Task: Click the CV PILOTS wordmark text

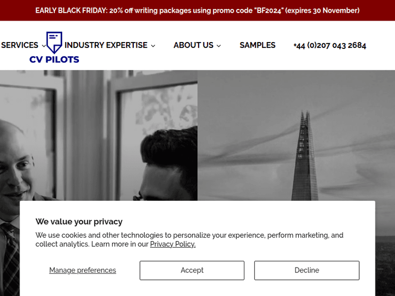Action: point(54,59)
